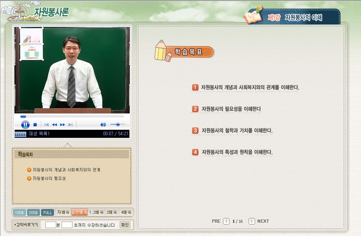This screenshot has width=361, height=236.
Task: Click the minutes input field before 분
Action: tap(50, 224)
